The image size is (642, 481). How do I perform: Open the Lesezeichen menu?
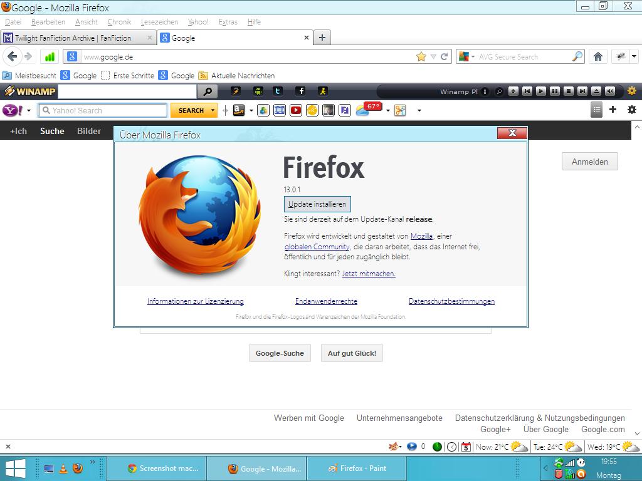pos(159,22)
